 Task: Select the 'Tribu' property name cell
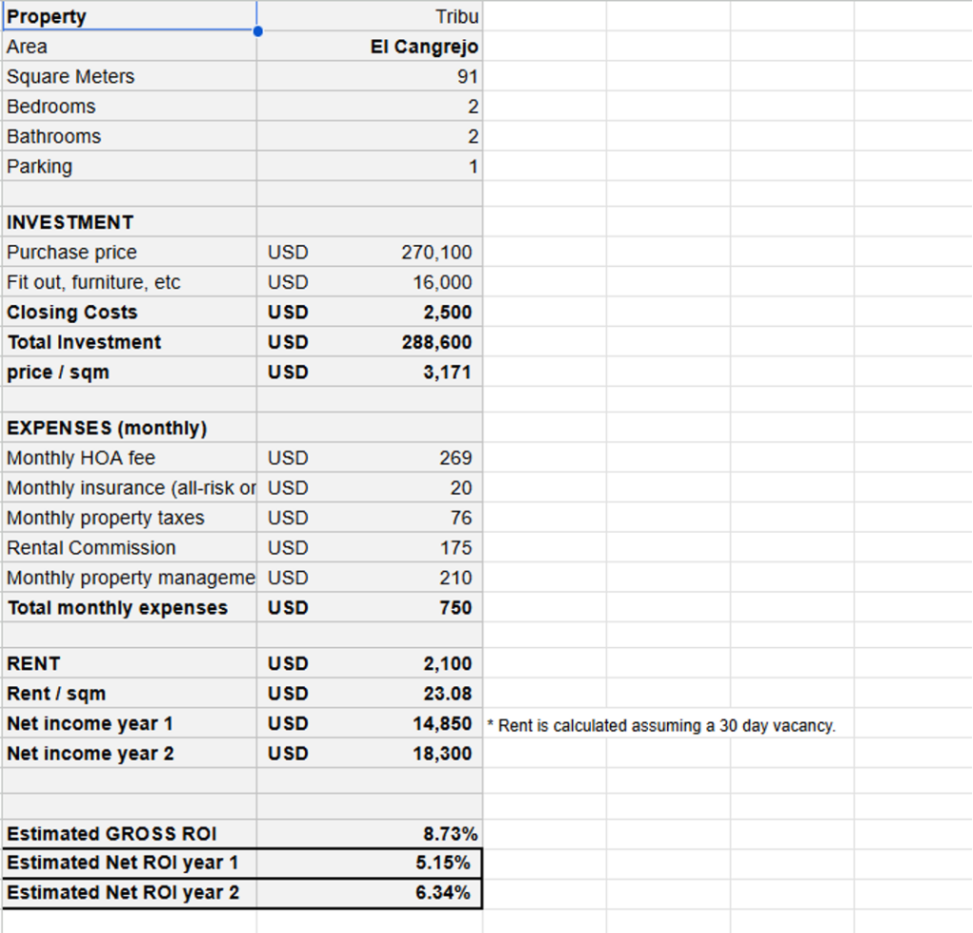pos(370,16)
